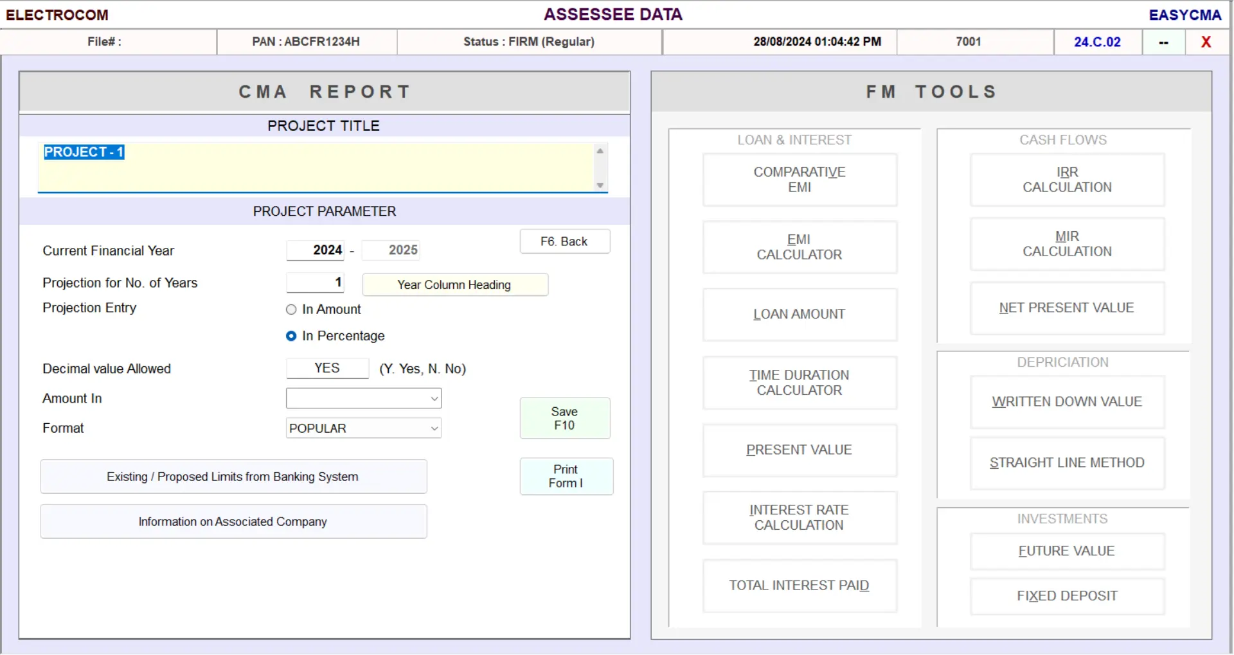The image size is (1234, 655).
Task: Select the In Percentage projection entry option
Action: point(291,336)
